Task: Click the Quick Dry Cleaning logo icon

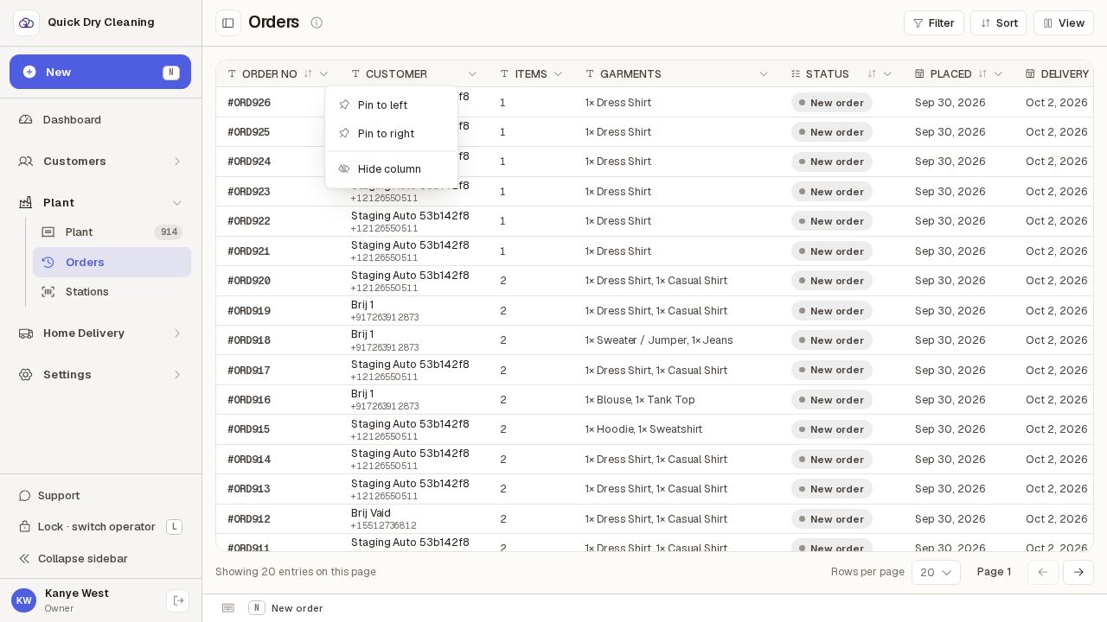Action: [26, 22]
